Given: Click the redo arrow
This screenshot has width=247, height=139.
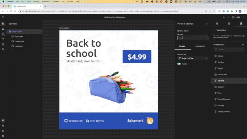Looking at the screenshot, I should pyautogui.click(x=228, y=17).
